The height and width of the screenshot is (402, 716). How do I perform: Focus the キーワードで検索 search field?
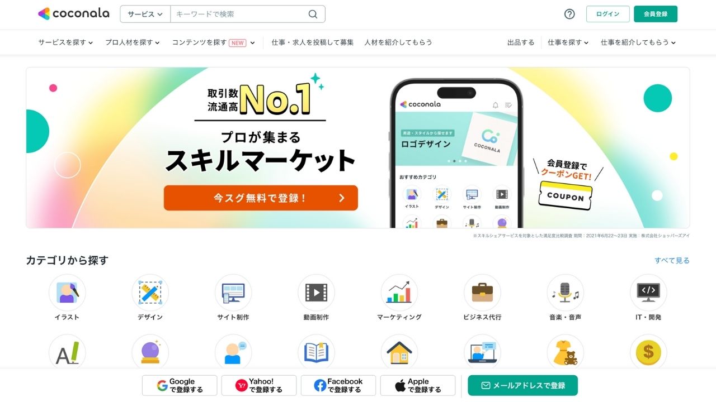coord(239,14)
